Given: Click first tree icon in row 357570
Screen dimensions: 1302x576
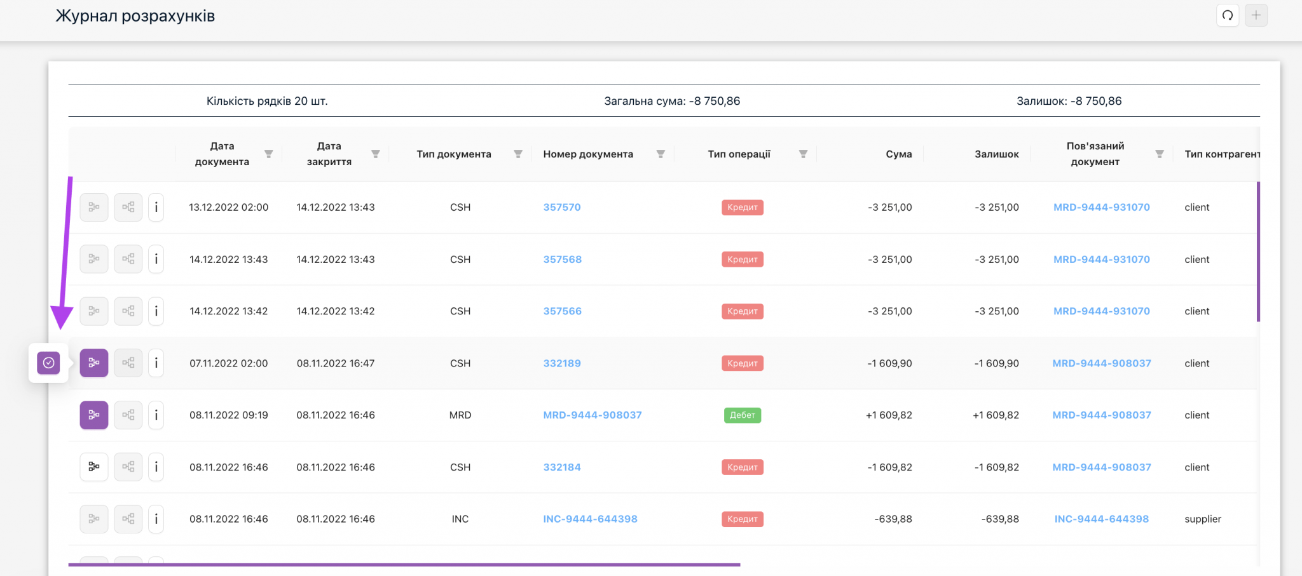Looking at the screenshot, I should click(x=94, y=207).
